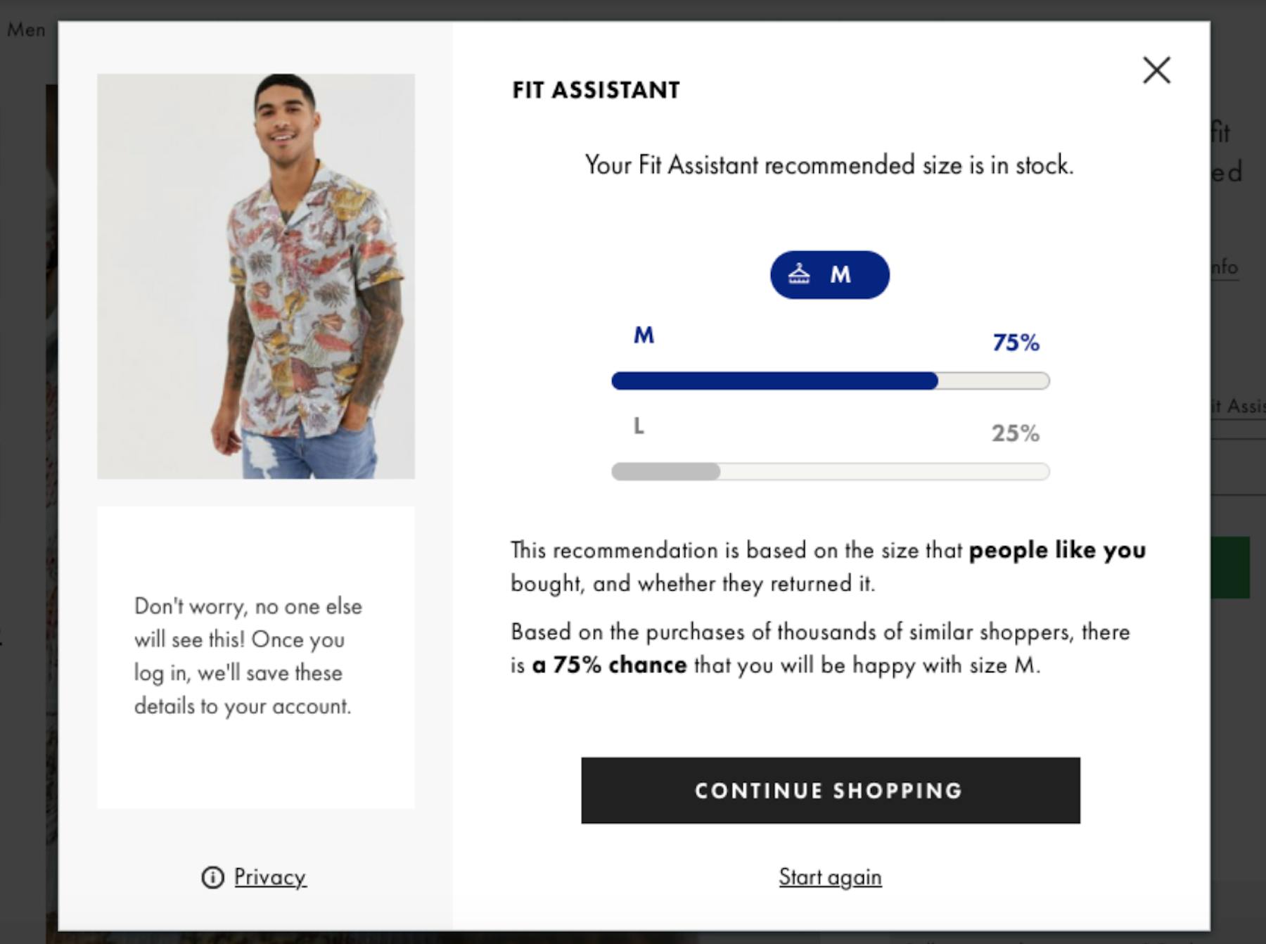Click the 'people like you' bold text
Image resolution: width=1266 pixels, height=944 pixels.
(x=1057, y=550)
